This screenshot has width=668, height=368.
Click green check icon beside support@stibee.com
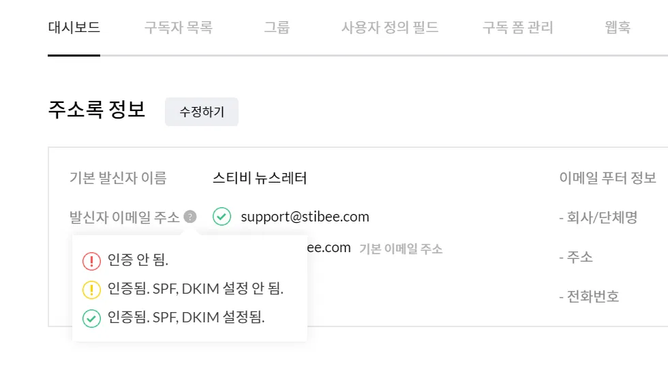coord(222,217)
